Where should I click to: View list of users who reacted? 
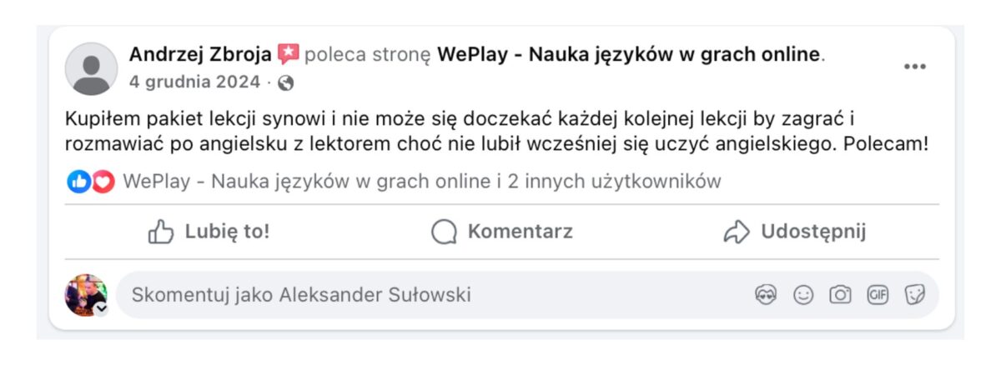coord(421,182)
